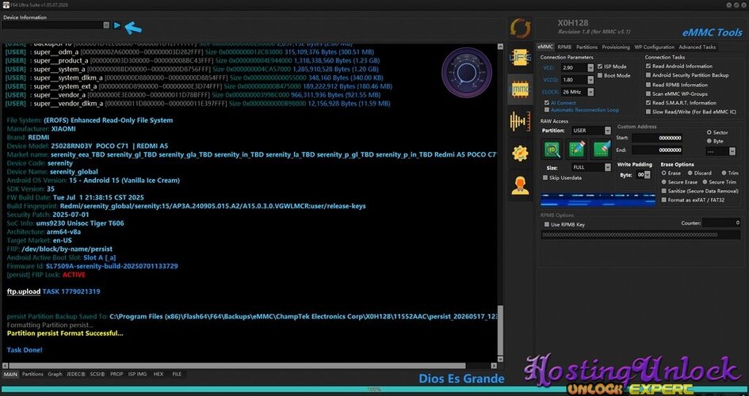749x396 pixels.
Task: Open the Write Padding Byte dropdown
Action: point(648,175)
